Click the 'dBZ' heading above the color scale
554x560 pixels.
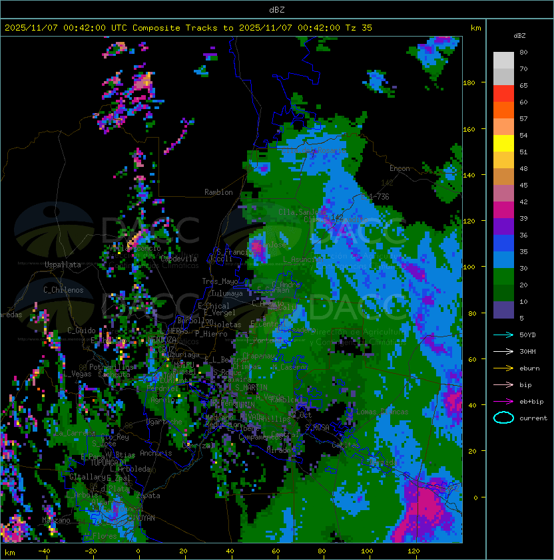(519, 36)
